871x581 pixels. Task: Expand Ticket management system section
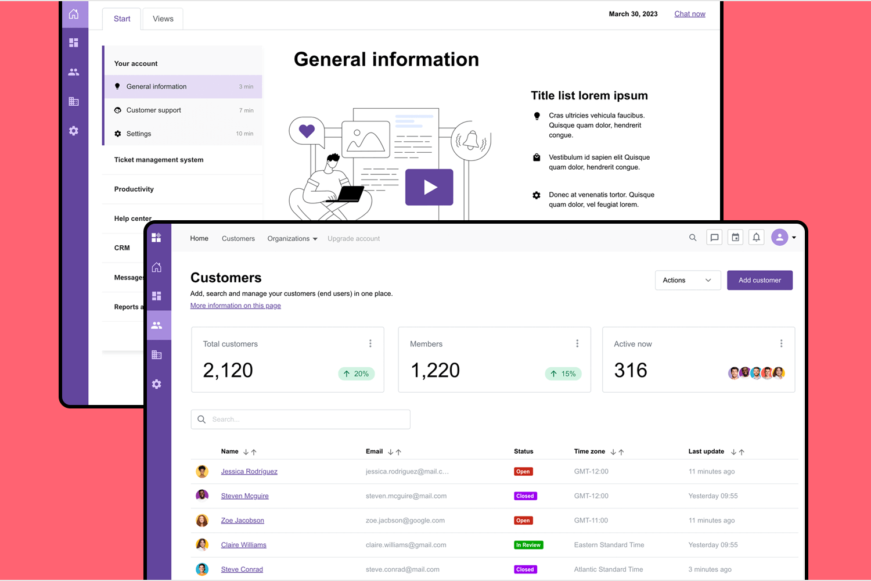(x=182, y=160)
